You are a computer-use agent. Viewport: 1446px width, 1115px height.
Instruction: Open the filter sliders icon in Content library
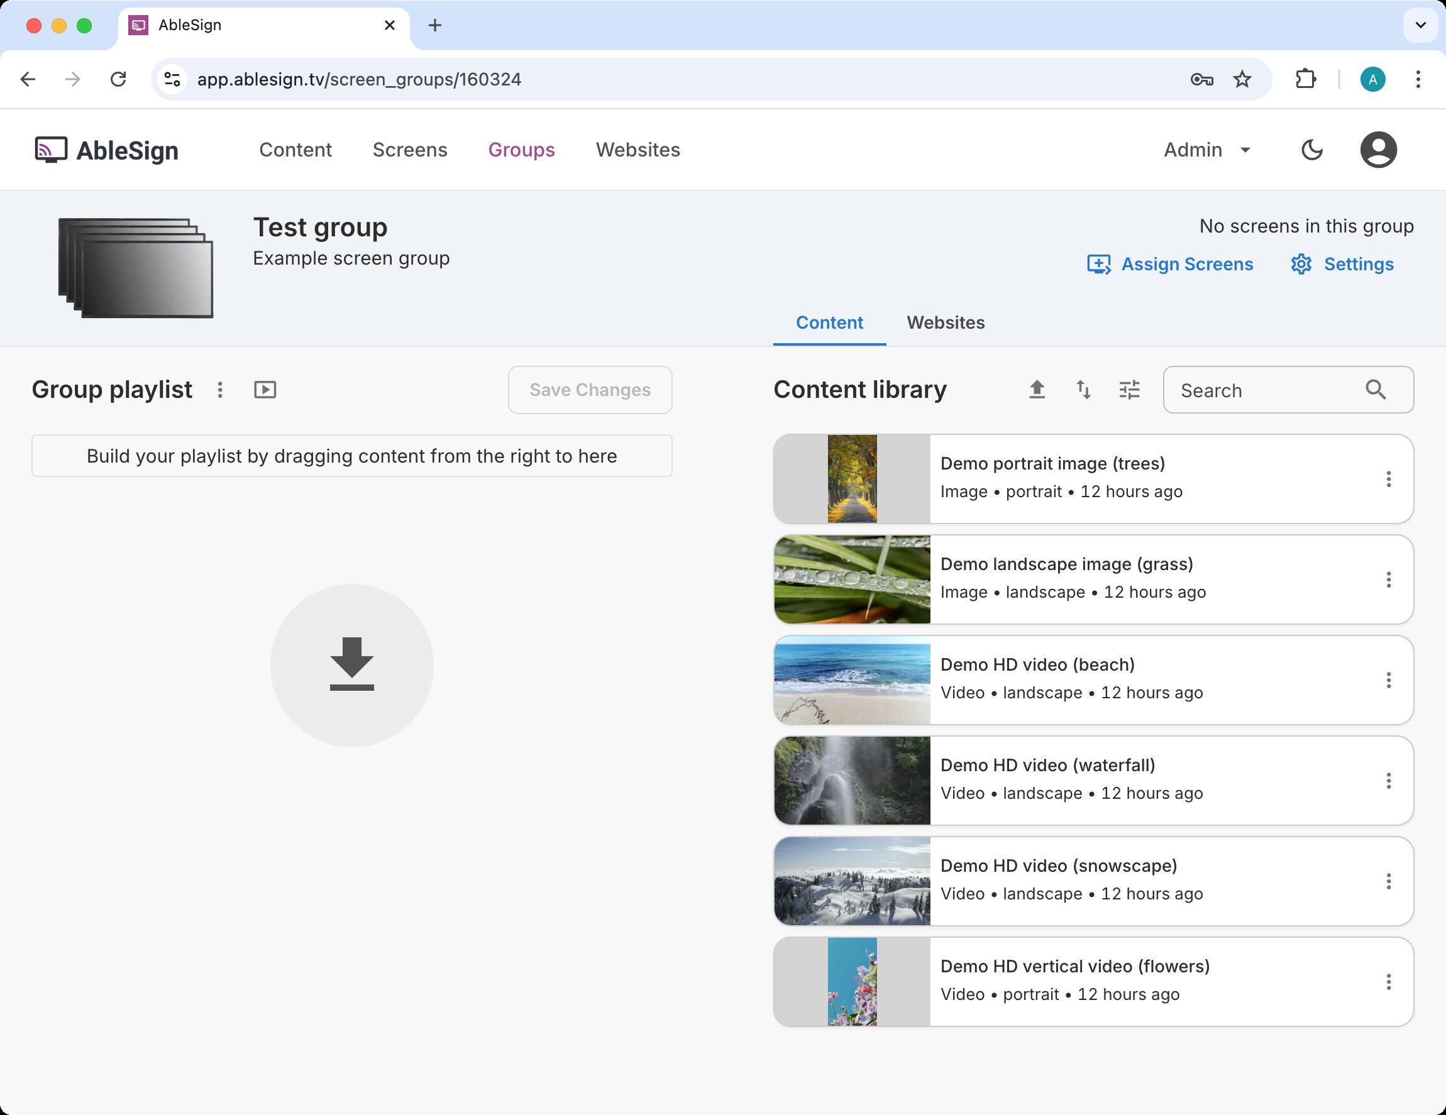(x=1130, y=390)
